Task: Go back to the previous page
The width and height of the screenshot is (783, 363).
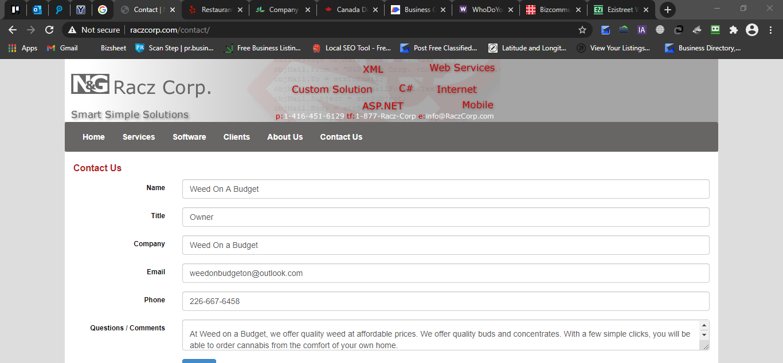Action: [13, 30]
